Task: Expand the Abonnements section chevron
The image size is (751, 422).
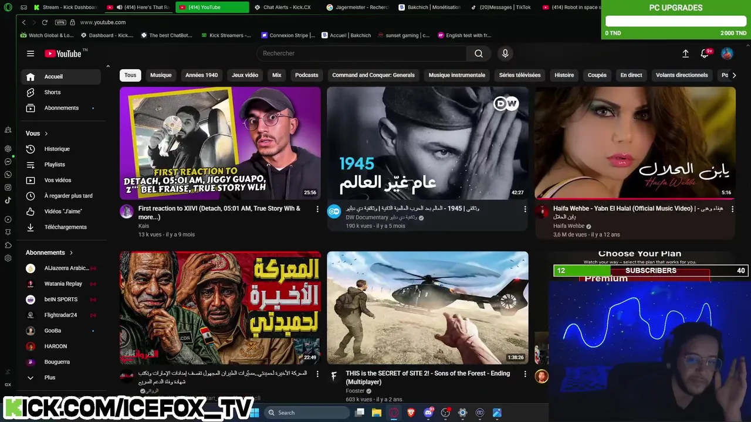Action: click(71, 253)
